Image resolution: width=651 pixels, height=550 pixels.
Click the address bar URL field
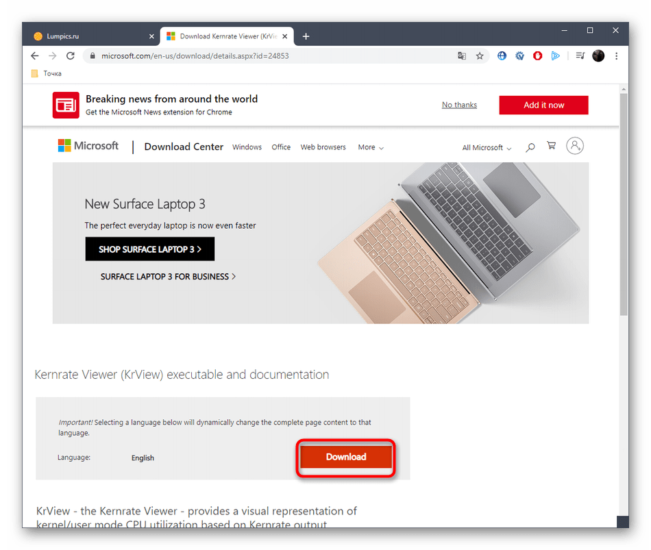tap(274, 55)
